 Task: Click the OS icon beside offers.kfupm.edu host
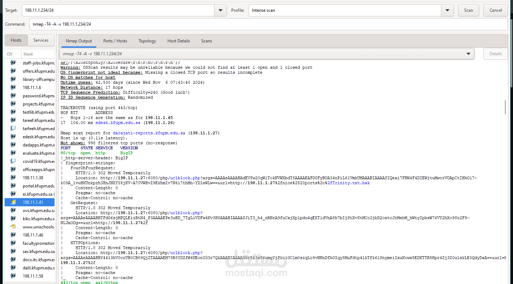13,71
